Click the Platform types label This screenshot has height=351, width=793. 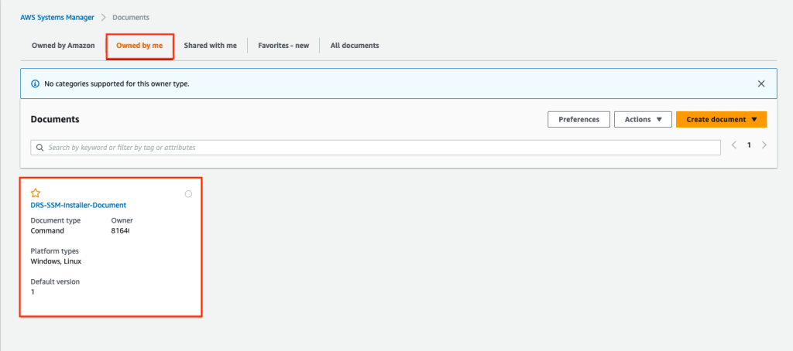coord(55,251)
